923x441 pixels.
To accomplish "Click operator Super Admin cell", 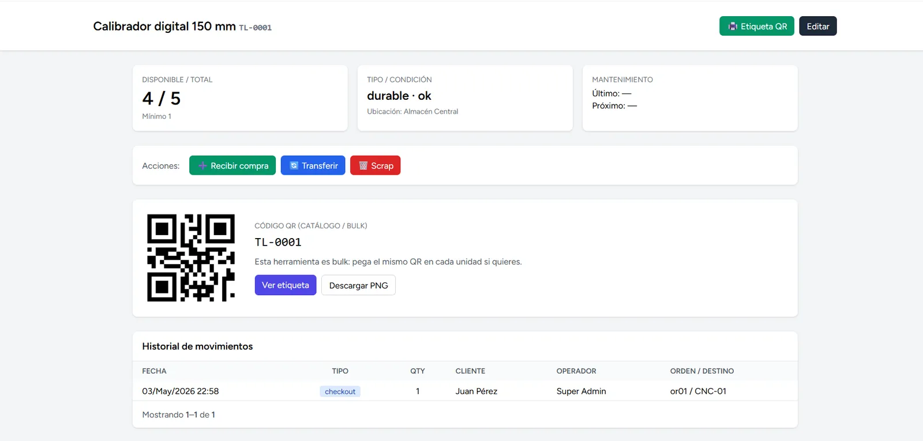I will coord(581,391).
